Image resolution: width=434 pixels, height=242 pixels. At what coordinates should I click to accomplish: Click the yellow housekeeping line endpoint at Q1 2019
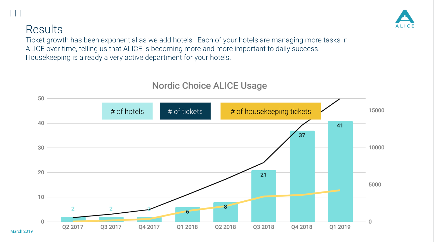tap(339, 190)
